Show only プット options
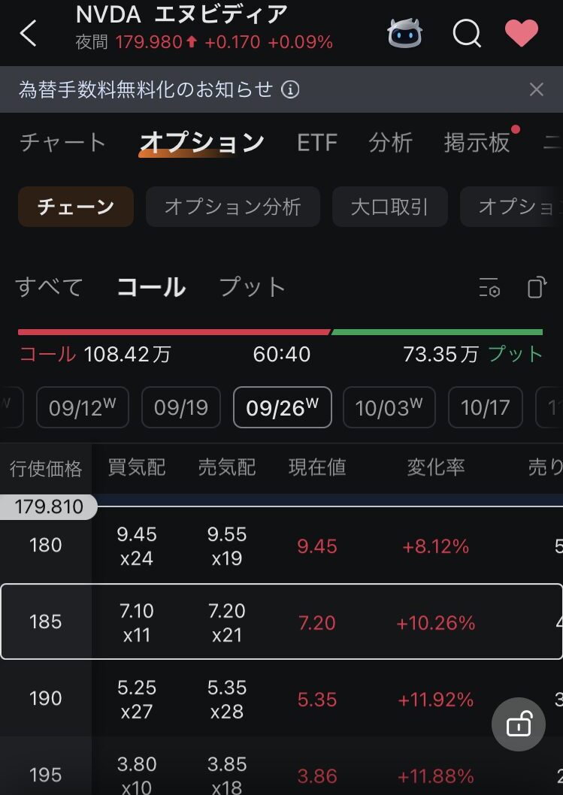 252,287
